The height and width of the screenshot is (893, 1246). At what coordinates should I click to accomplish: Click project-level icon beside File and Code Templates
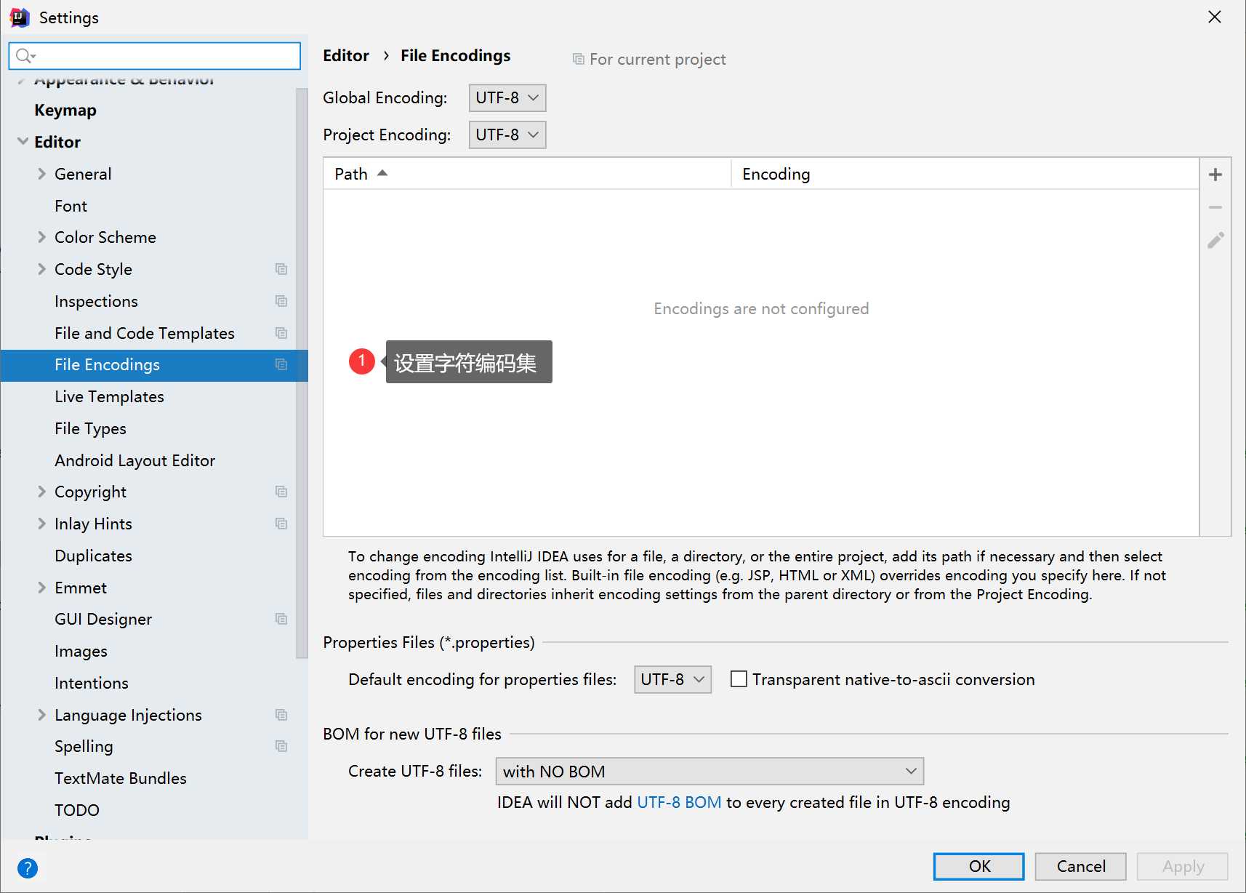coord(281,333)
